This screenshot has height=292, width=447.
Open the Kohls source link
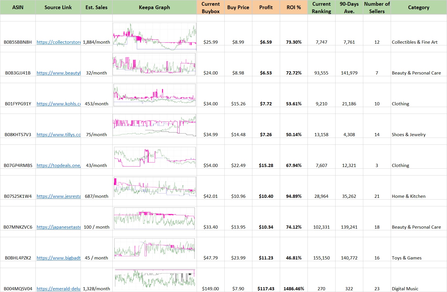tap(59, 104)
